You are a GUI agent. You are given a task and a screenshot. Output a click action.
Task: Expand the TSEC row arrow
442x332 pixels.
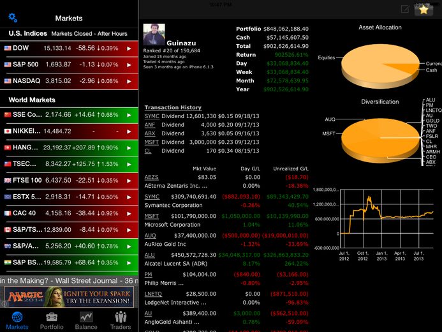coord(129,164)
